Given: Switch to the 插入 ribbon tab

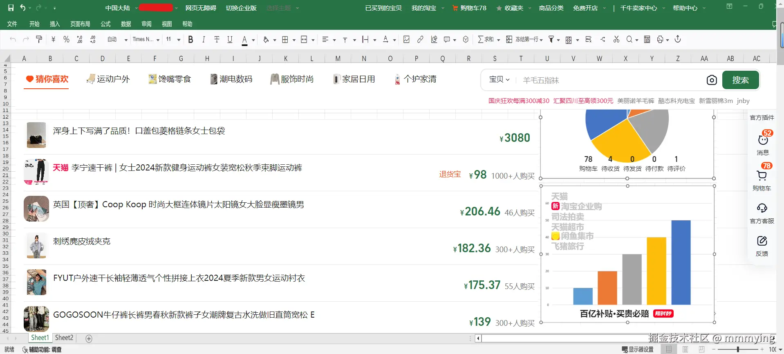Looking at the screenshot, I should [x=55, y=24].
